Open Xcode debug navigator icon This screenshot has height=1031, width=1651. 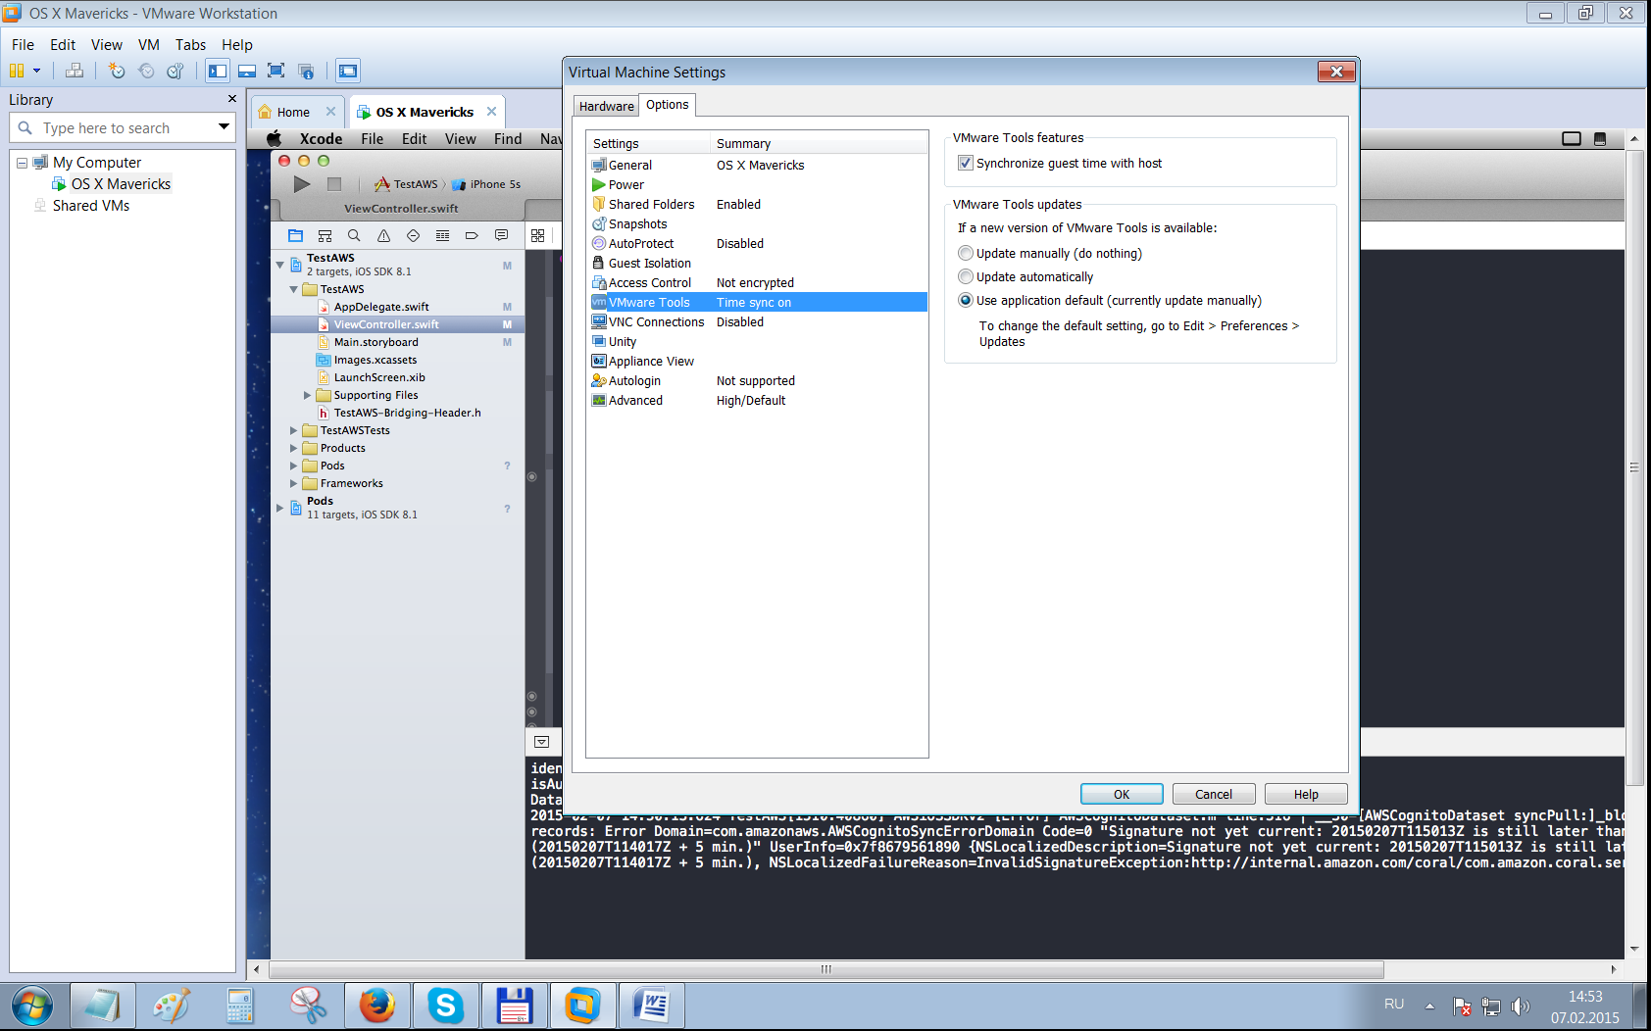click(442, 235)
